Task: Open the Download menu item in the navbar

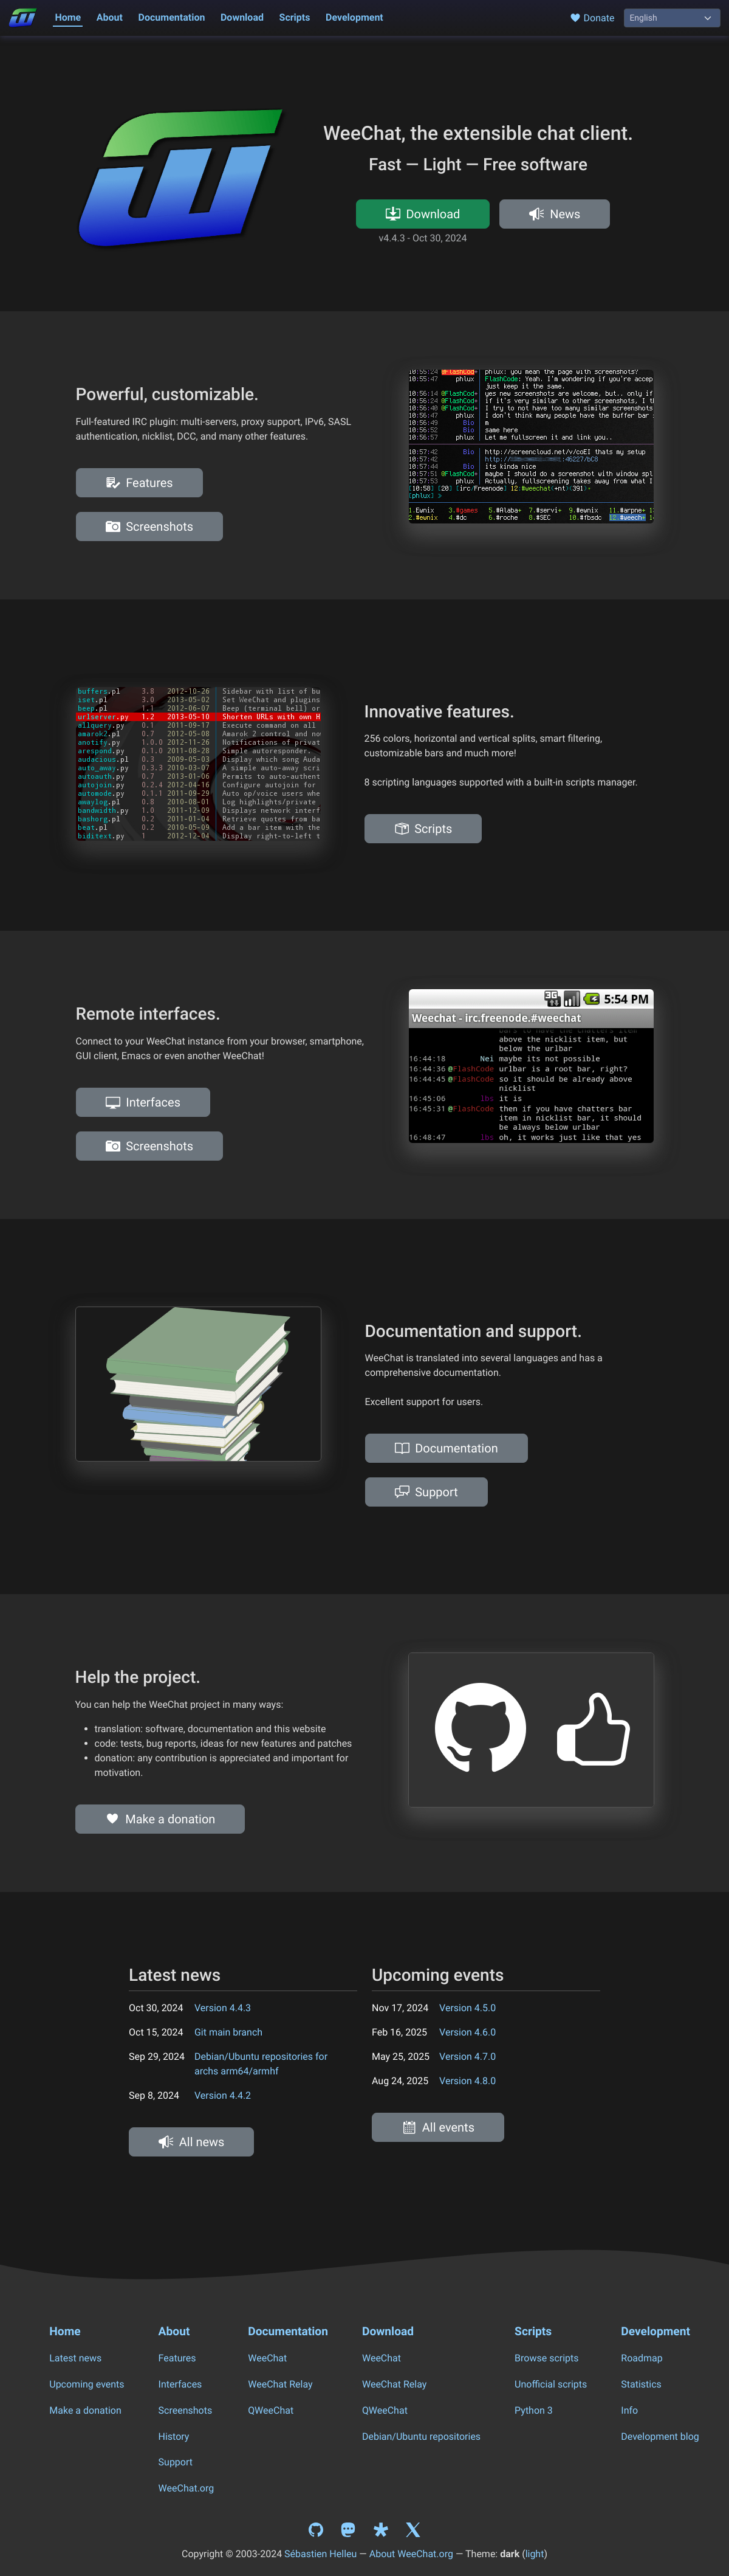Action: click(242, 17)
